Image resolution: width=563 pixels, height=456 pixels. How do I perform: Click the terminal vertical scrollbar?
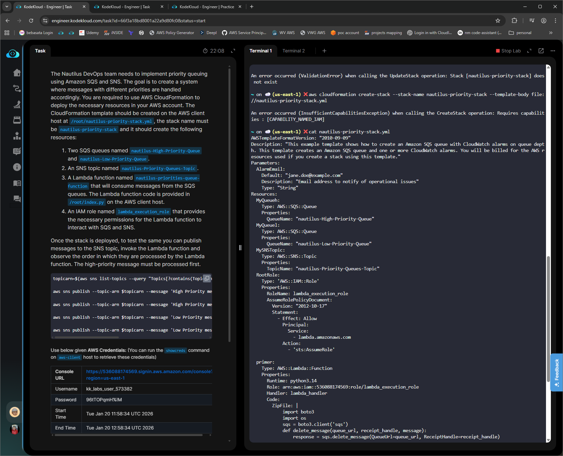pos(548,318)
